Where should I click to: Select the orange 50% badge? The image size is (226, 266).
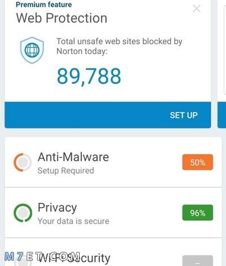198,162
